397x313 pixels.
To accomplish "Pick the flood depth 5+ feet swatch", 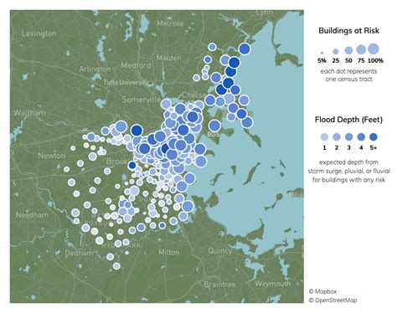I will (x=374, y=137).
